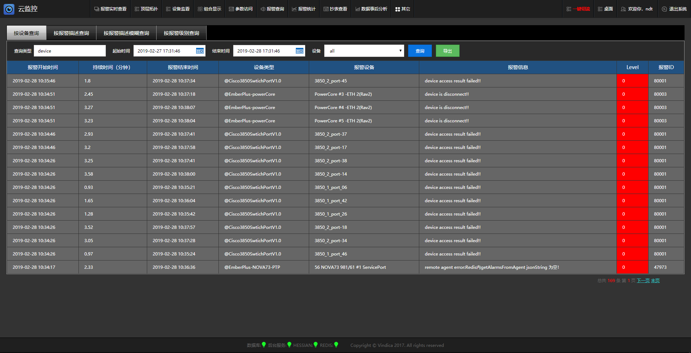This screenshot has width=691, height=353.
Task: Switch to the 按报警描述查询 tab
Action: tap(71, 33)
